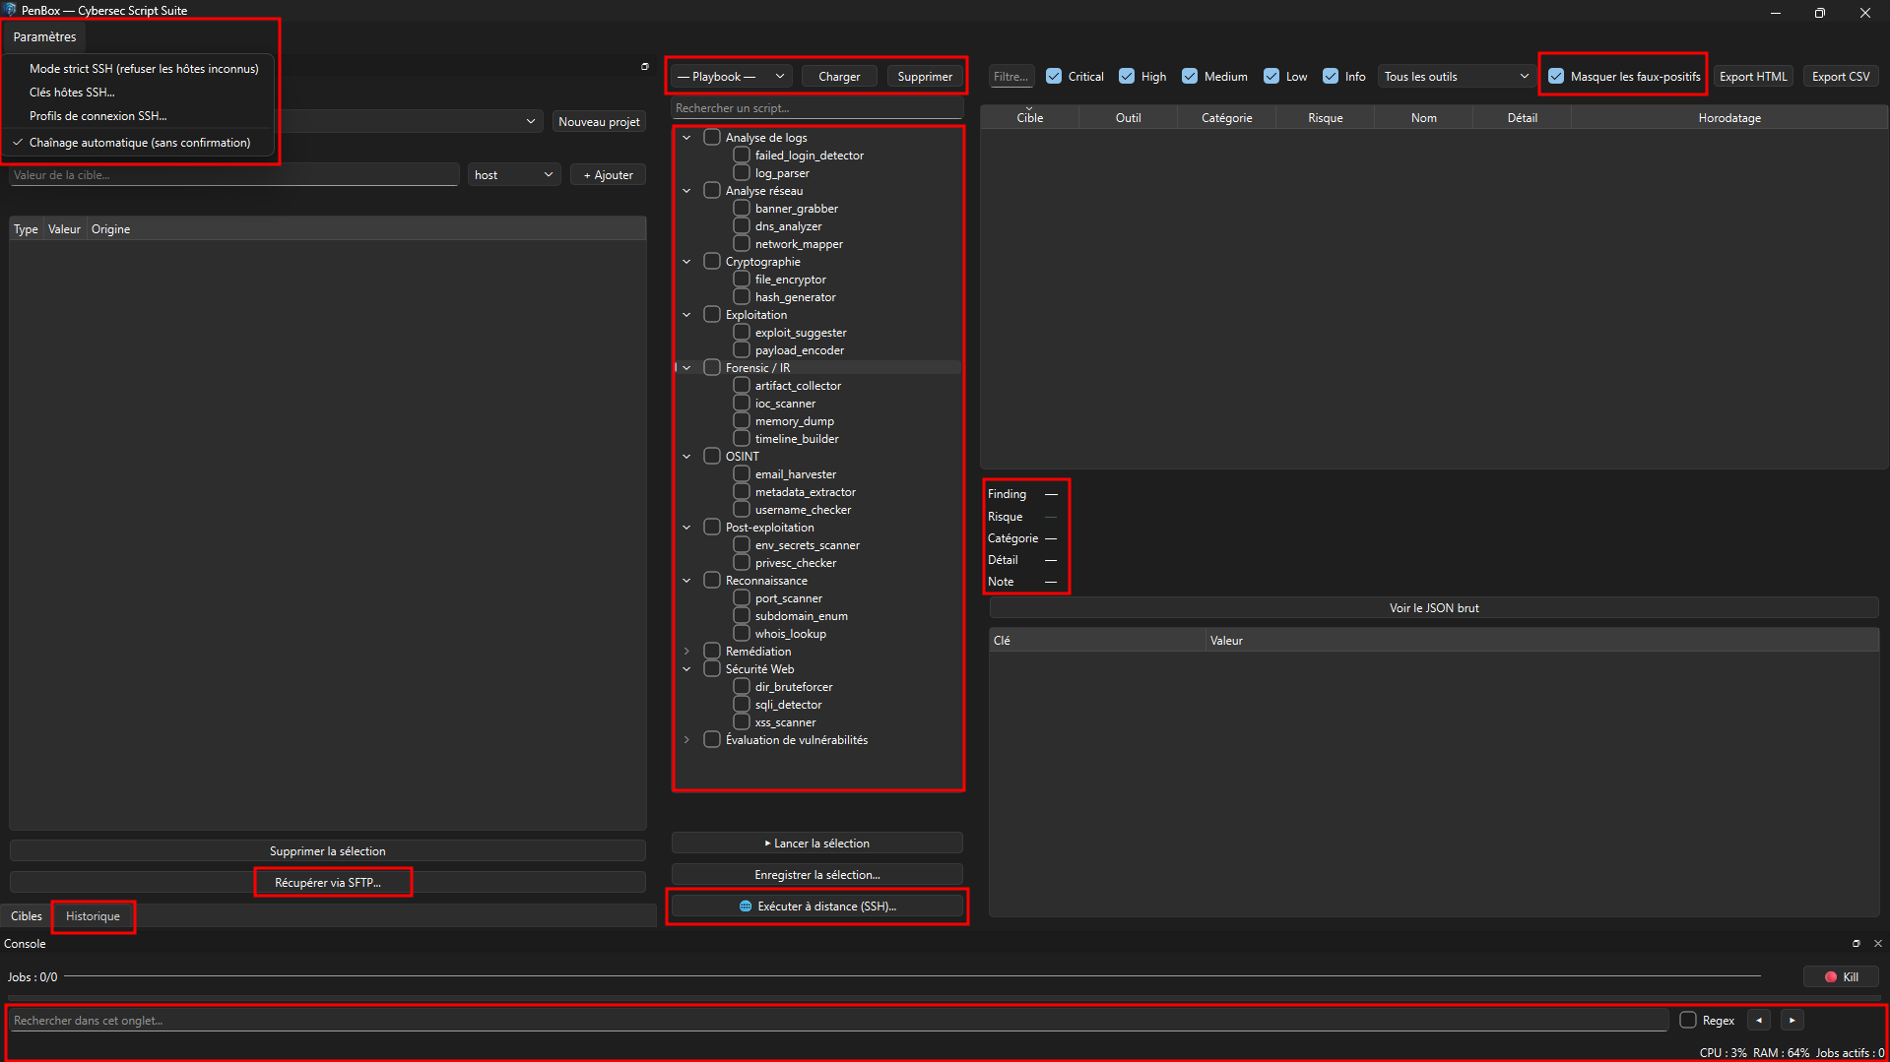Viewport: 1890px width, 1062px height.
Task: Switch to the Historique tab
Action: (93, 915)
